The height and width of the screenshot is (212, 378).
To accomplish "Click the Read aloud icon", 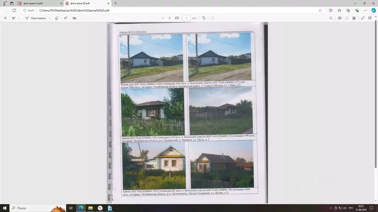I will 66,18.
